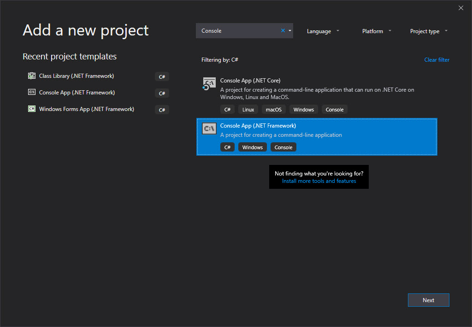Click the Recent project templates heading
Image resolution: width=472 pixels, height=327 pixels.
(70, 56)
